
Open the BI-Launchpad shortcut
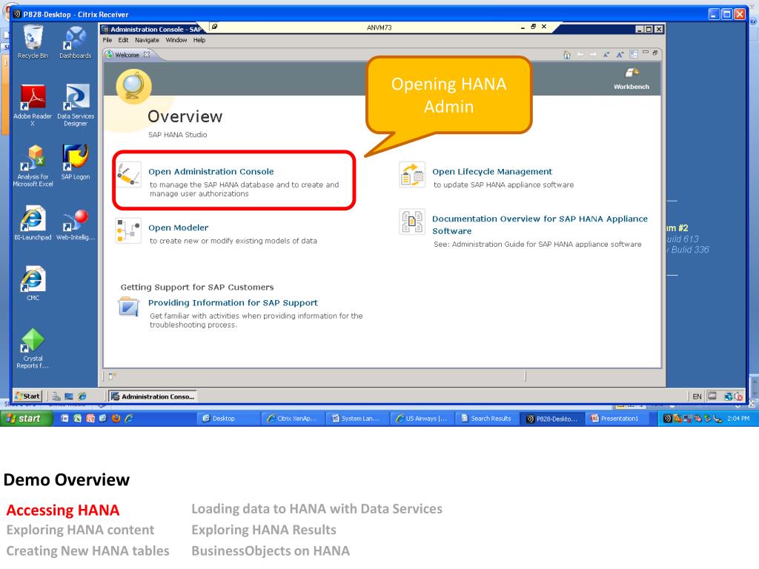point(33,223)
